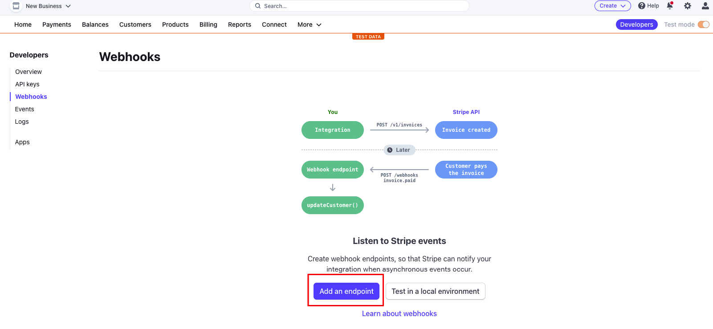Open the user profile icon
Image resolution: width=713 pixels, height=329 pixels.
click(x=705, y=6)
